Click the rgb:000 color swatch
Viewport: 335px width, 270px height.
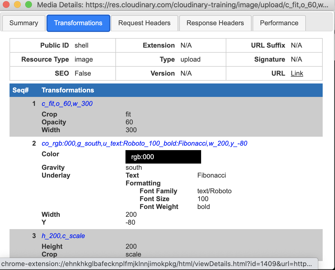(163, 157)
